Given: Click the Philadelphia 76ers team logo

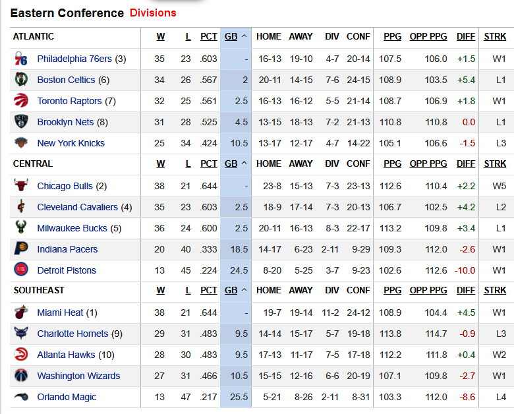Looking at the screenshot, I should (21, 59).
